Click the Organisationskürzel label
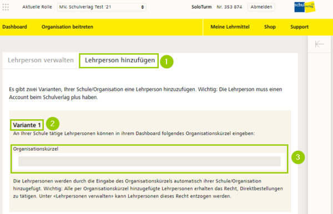The width and height of the screenshot is (333, 214). 36,149
